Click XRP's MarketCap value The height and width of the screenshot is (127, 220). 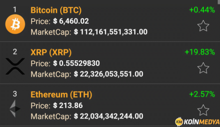click(x=108, y=74)
